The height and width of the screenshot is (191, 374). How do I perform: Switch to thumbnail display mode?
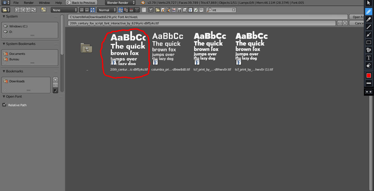tap(93, 10)
